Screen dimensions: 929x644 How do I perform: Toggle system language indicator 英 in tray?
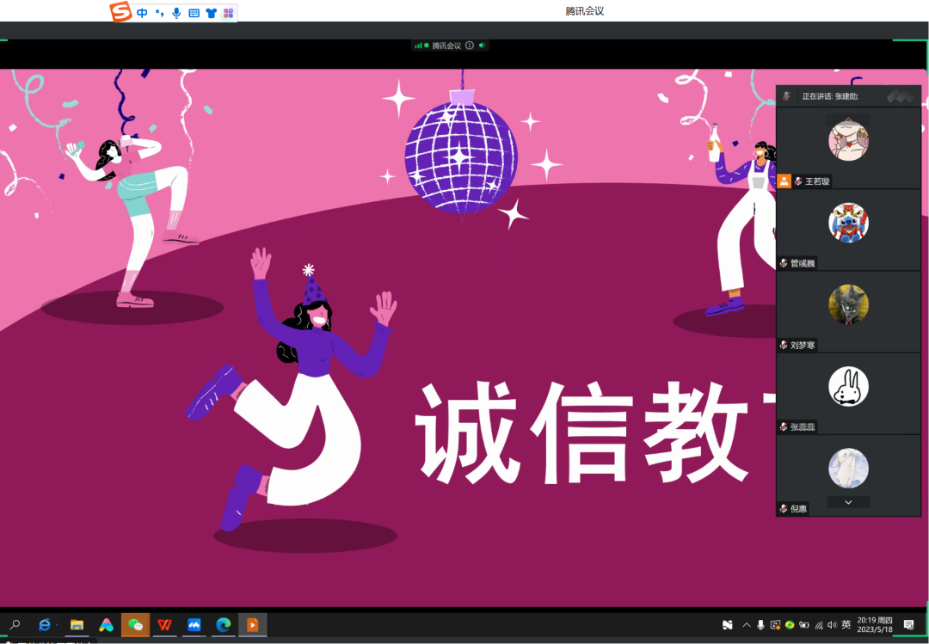tap(846, 625)
